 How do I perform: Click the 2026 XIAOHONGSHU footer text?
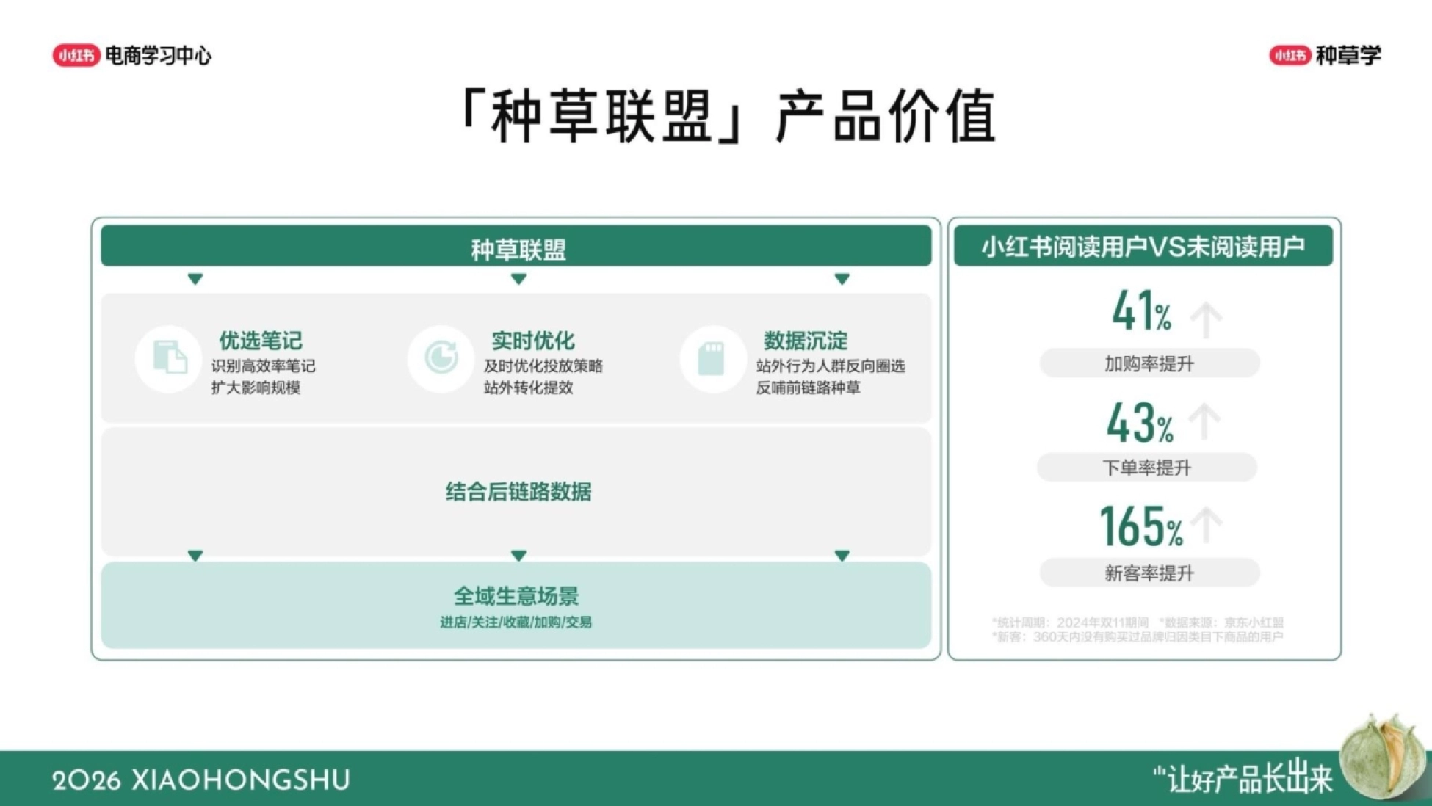pyautogui.click(x=201, y=780)
